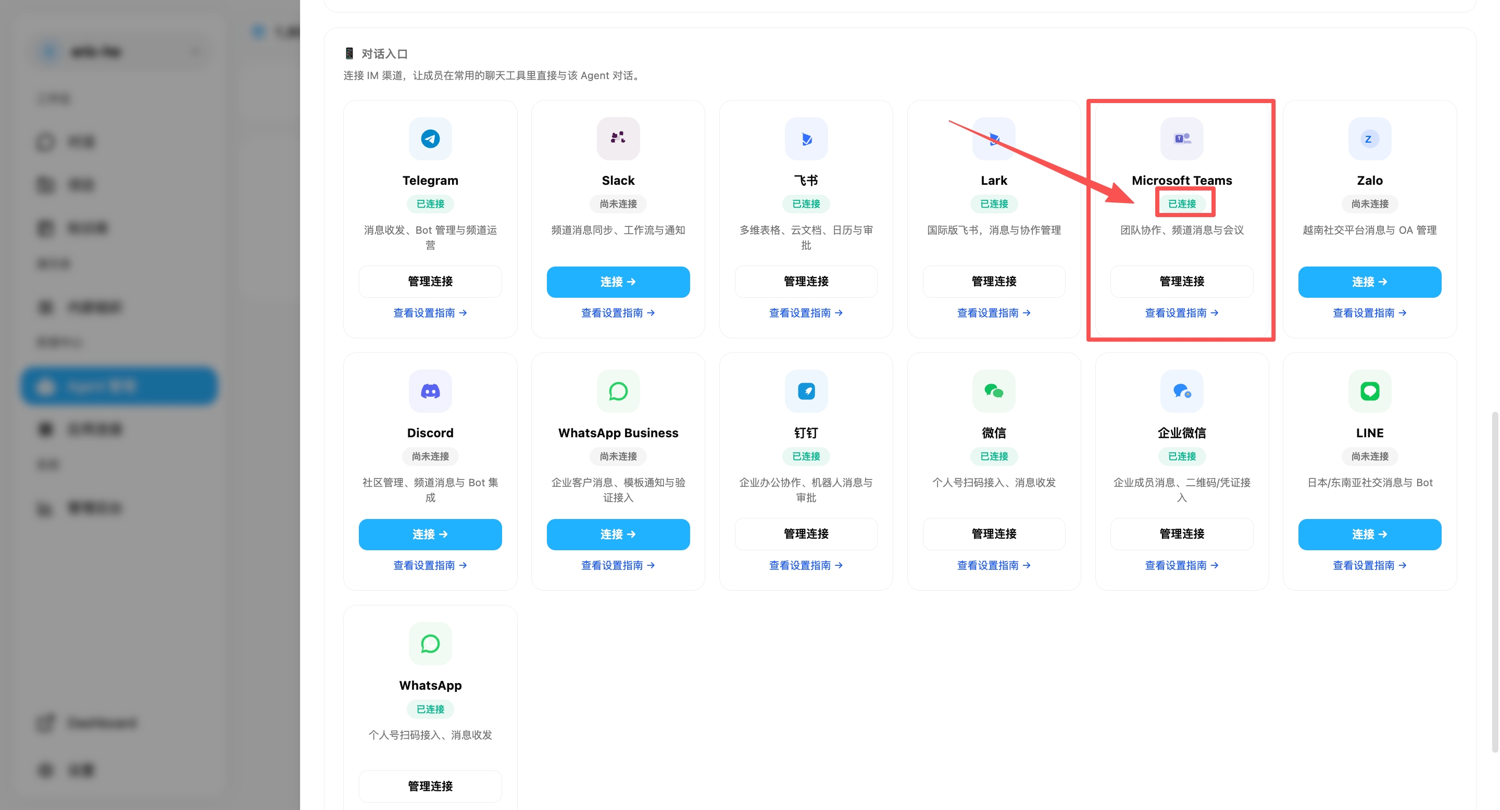This screenshot has height=810, width=1500.
Task: Click the Zalo channel icon
Action: (1370, 138)
